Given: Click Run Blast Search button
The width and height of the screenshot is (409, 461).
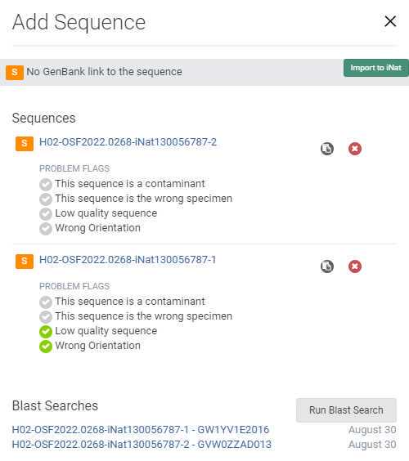Looking at the screenshot, I should click(346, 410).
